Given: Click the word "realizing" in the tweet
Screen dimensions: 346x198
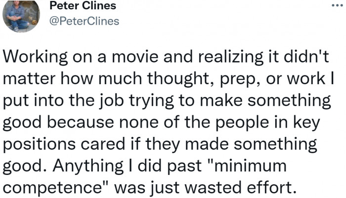Looking at the screenshot, I should (231, 57).
